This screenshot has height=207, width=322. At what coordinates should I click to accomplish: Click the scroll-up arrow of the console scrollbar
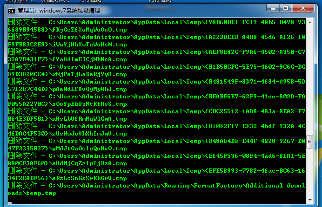(x=310, y=22)
